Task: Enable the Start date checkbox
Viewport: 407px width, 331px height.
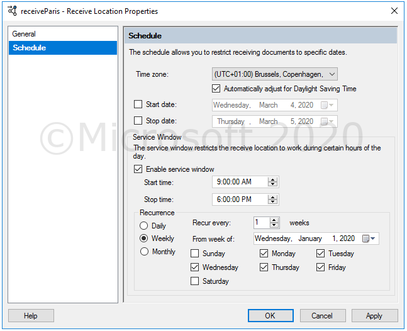Action: pos(138,104)
